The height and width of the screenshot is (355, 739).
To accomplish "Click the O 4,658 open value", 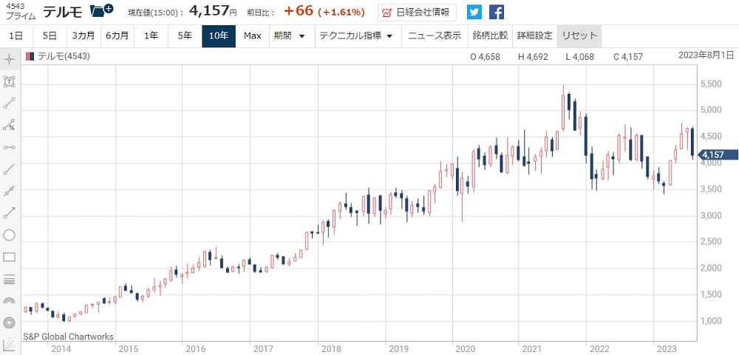I will point(485,57).
